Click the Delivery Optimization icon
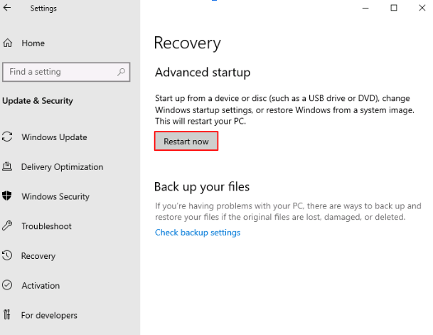The image size is (433, 335). point(8,167)
